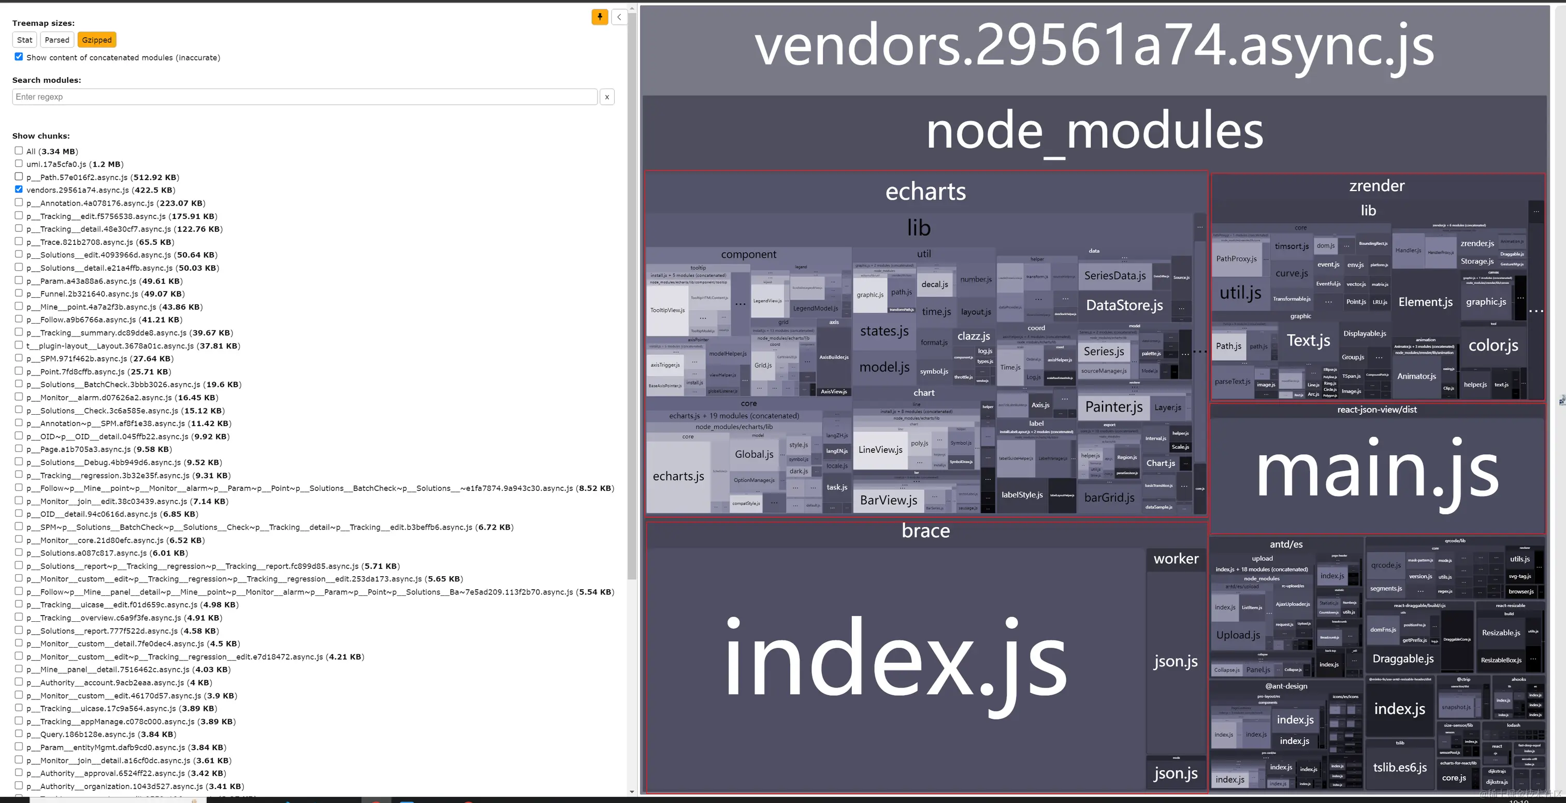This screenshot has height=803, width=1566.
Task: Select the Stat treemap size
Action: tap(25, 40)
